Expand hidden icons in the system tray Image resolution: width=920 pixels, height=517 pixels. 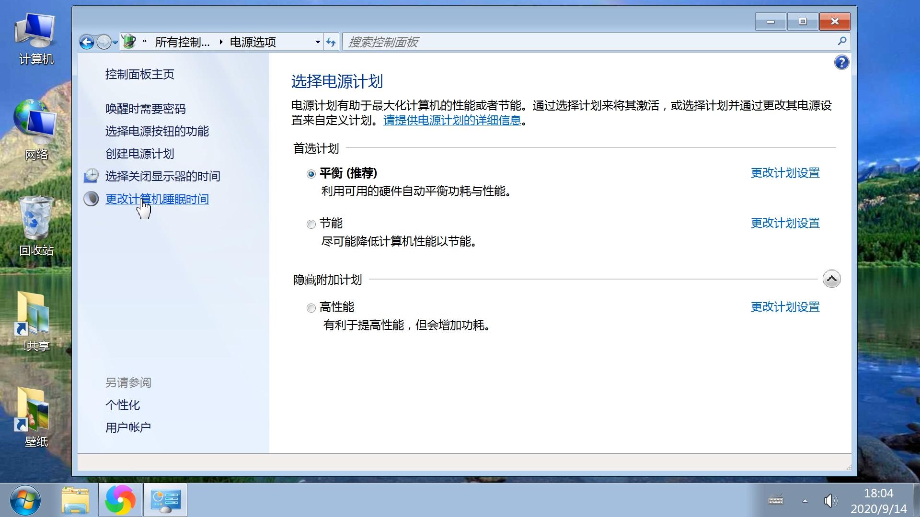[x=805, y=501]
